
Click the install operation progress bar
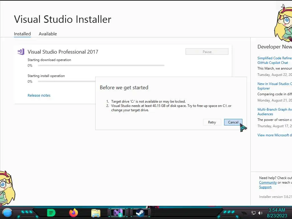(x=66, y=81)
